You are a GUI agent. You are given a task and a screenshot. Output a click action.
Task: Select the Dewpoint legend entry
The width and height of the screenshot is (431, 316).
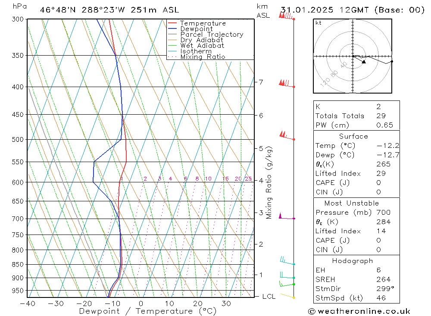point(191,28)
